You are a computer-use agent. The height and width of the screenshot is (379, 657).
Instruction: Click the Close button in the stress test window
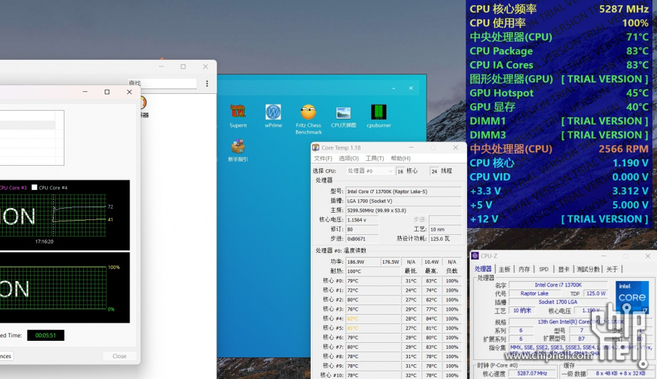click(x=119, y=356)
